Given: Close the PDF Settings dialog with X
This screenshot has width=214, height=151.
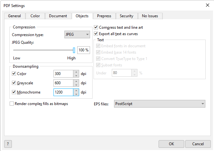Looking at the screenshot, I should click(x=207, y=5).
